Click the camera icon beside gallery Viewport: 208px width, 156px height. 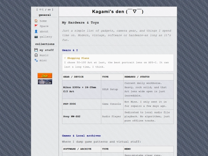(36, 37)
